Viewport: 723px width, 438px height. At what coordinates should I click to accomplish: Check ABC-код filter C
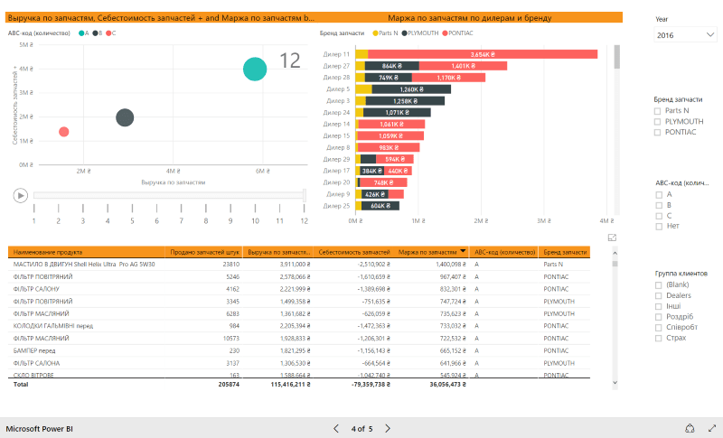click(x=659, y=216)
